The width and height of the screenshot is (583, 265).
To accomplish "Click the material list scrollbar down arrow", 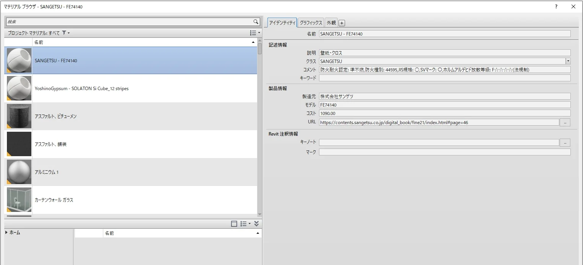I will point(260,214).
